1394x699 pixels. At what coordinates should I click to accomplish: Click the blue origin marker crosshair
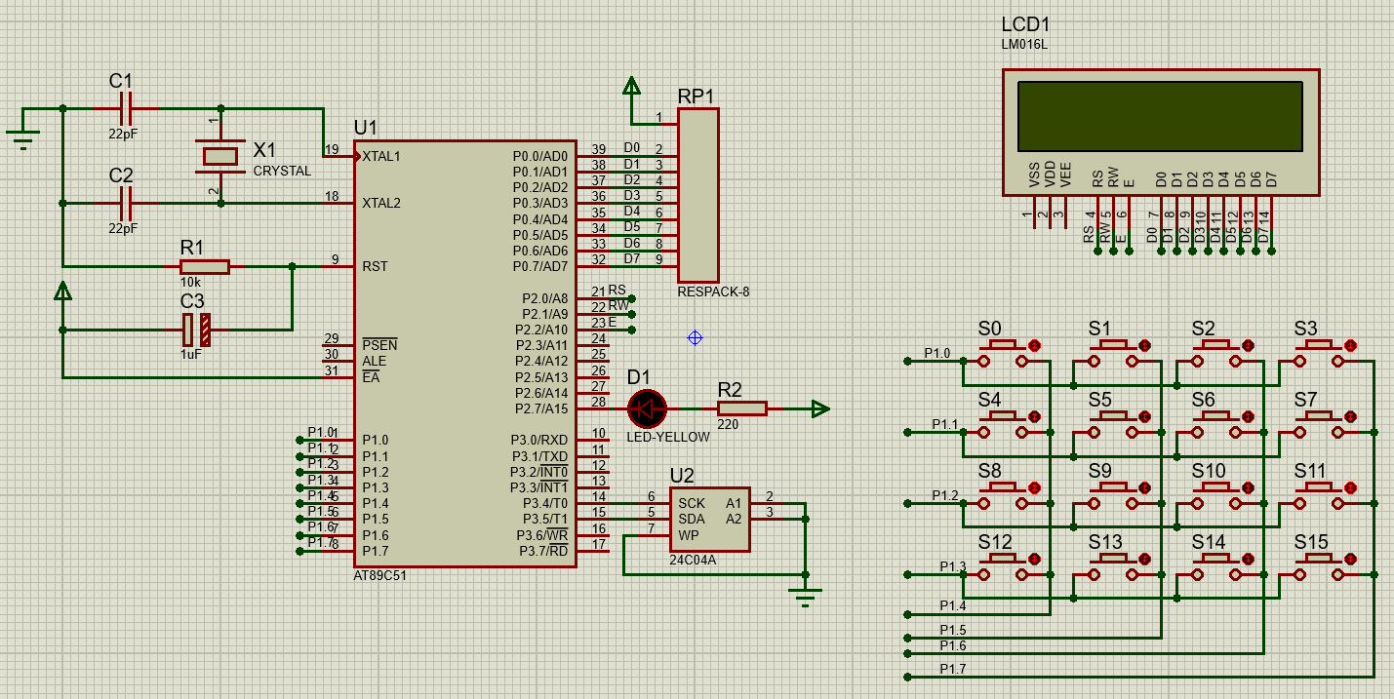695,337
